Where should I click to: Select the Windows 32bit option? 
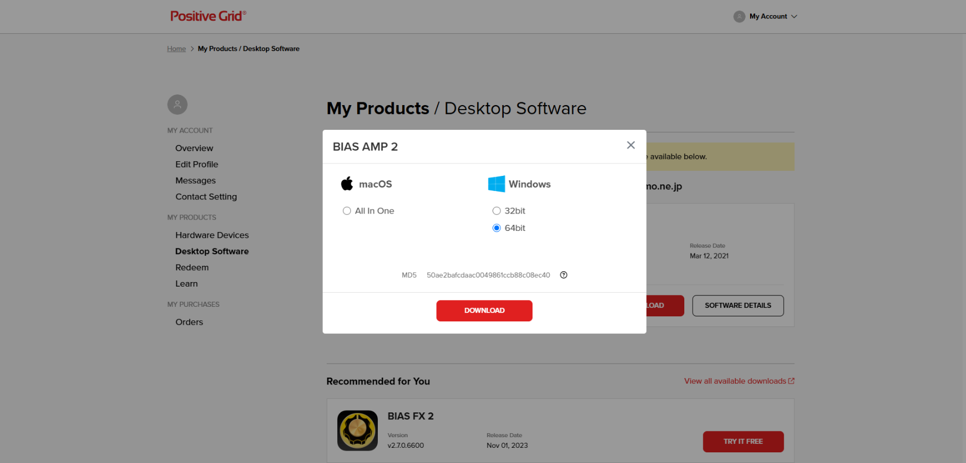(x=496, y=211)
